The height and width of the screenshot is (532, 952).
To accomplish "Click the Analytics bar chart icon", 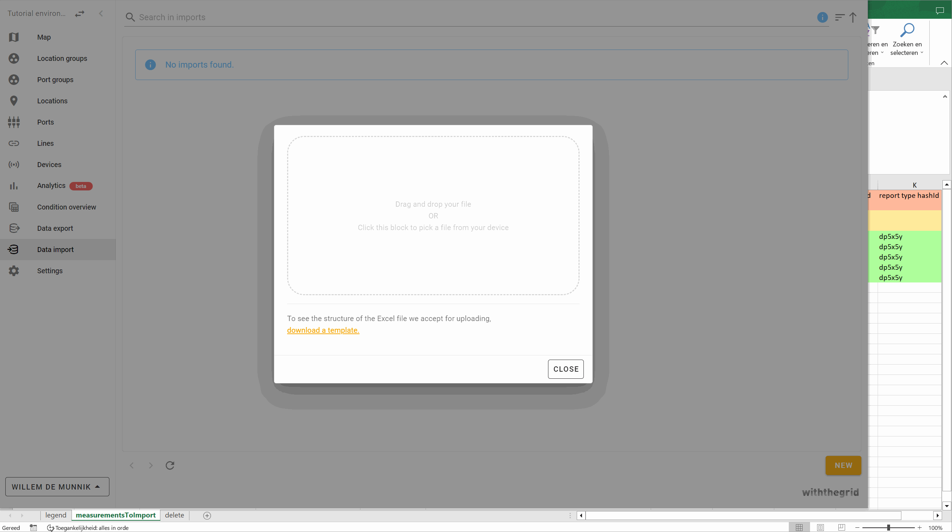I will pos(14,186).
